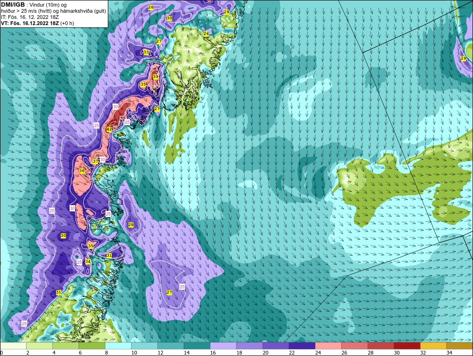
Task: Select the yellow gust label 28
Action: click(x=131, y=225)
